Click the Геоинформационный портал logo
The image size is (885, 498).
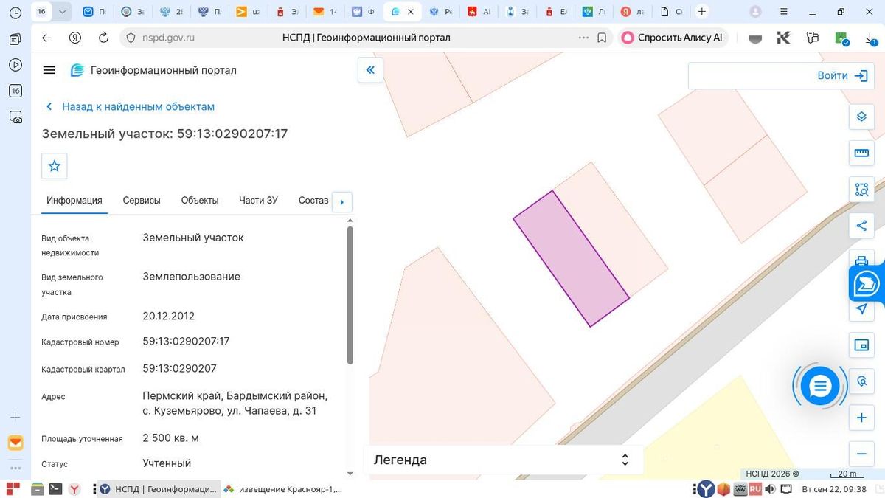point(153,70)
